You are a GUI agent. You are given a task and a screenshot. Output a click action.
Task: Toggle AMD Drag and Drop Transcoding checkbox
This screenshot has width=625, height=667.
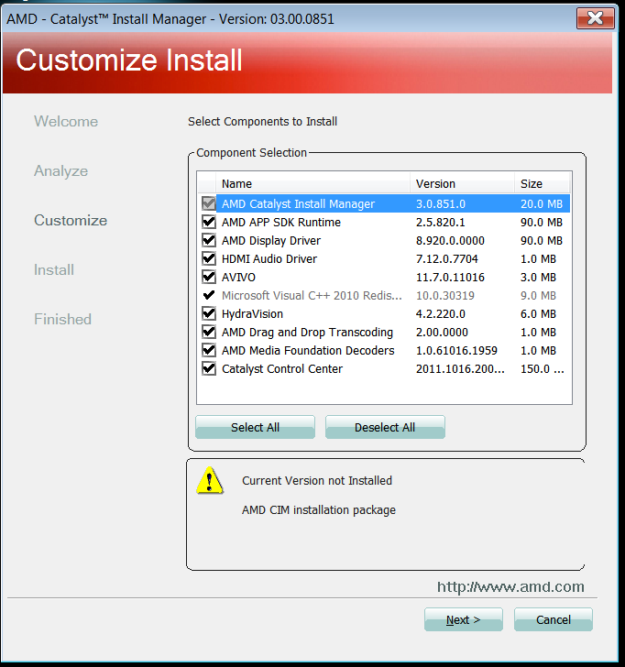coord(208,332)
